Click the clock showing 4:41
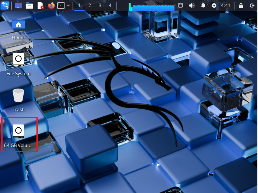 pos(225,5)
